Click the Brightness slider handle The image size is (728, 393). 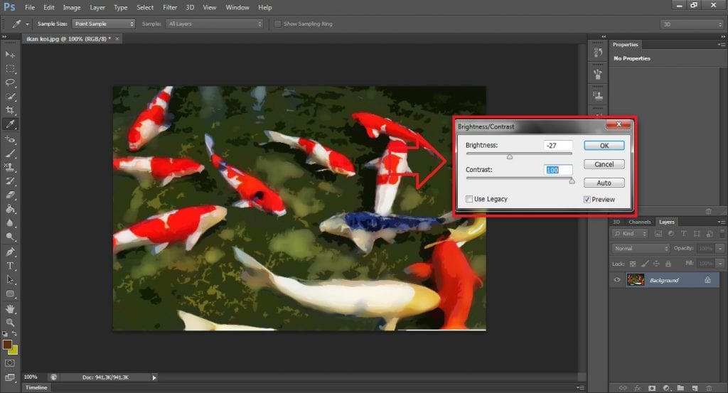510,156
